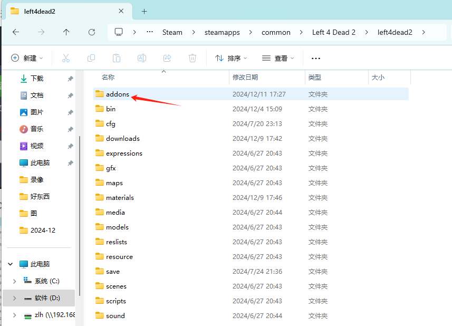Open the toolbar more options ellipsis
The height and width of the screenshot is (326, 452).
point(316,59)
